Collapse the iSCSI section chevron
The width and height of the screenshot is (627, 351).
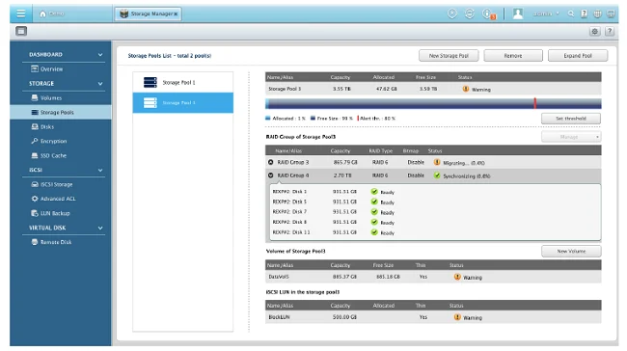100,170
